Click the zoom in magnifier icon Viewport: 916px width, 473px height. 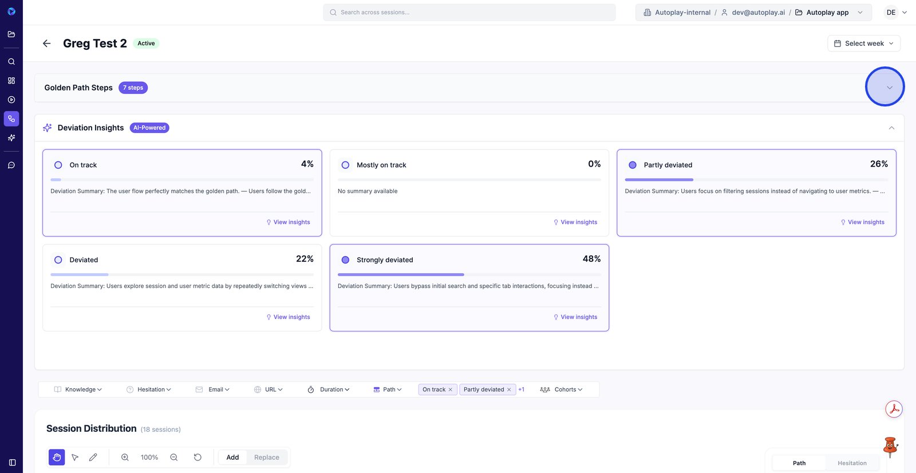[x=125, y=457]
